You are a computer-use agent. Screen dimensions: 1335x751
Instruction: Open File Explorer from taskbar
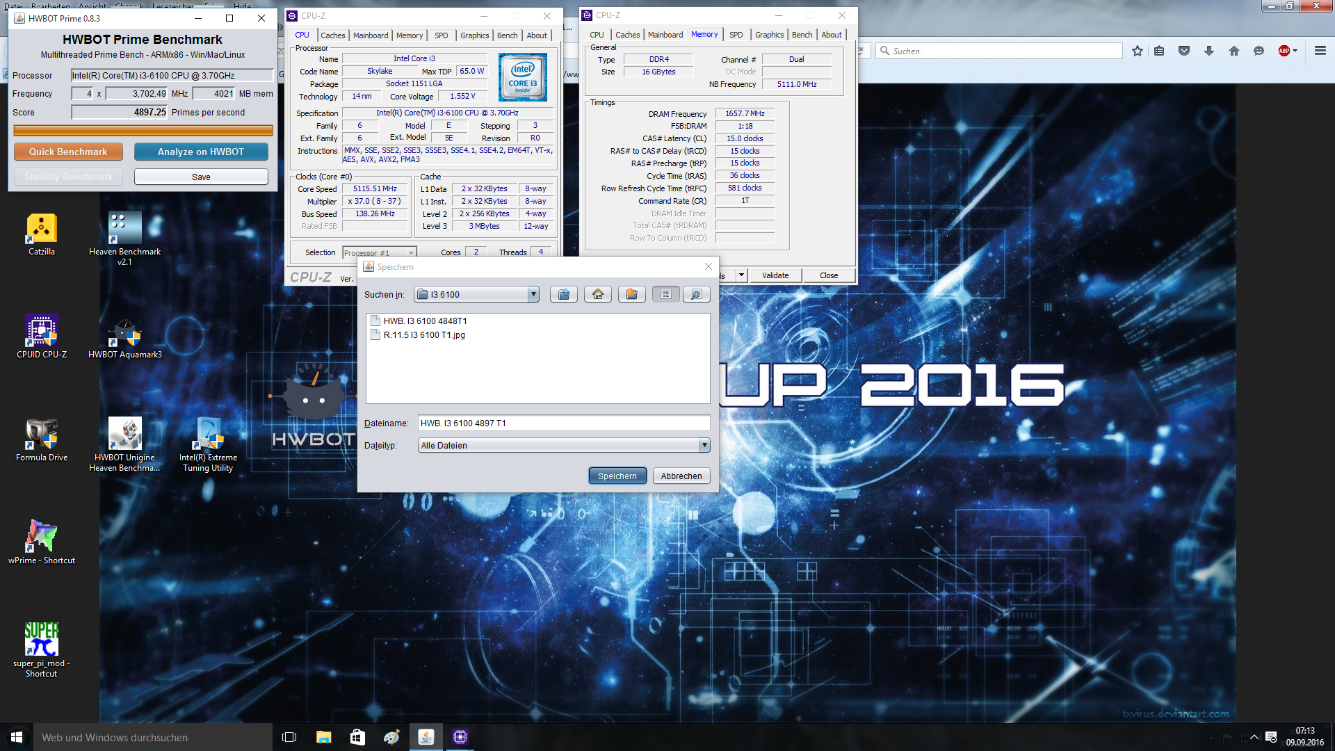tap(323, 737)
